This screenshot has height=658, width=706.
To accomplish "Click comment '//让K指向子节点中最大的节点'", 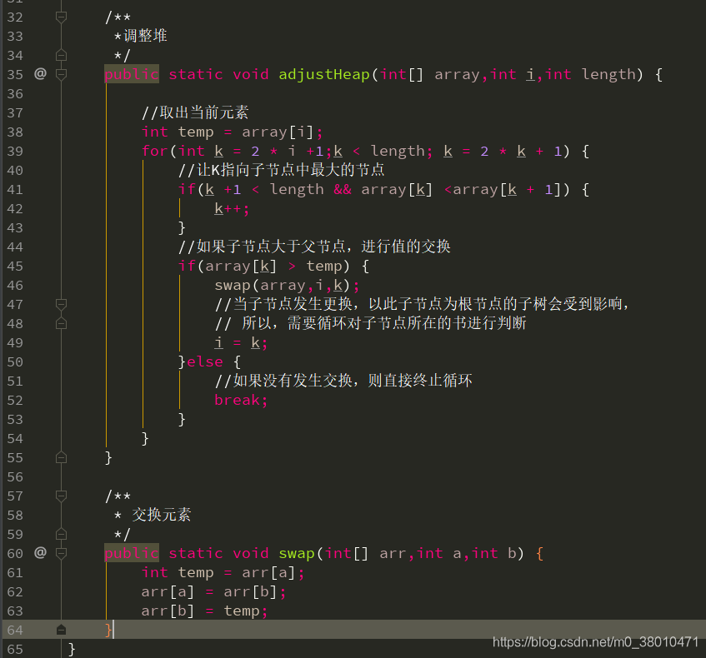I will 282,170.
